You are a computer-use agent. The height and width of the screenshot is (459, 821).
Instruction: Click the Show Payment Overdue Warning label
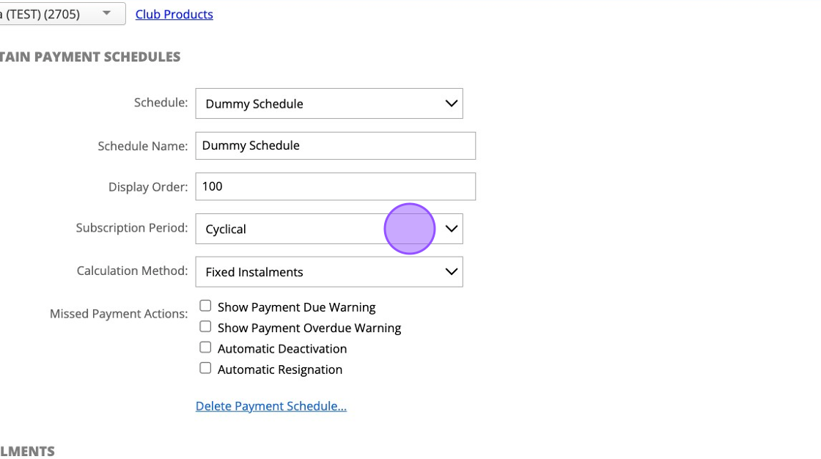pos(309,328)
